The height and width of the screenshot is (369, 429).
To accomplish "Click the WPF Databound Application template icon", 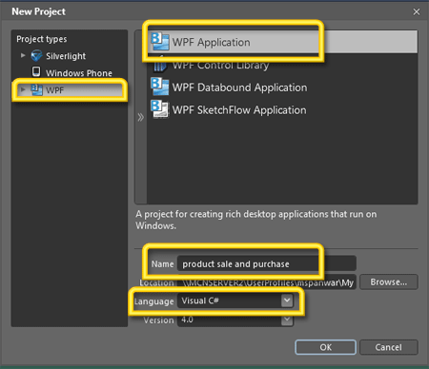I will [x=159, y=87].
